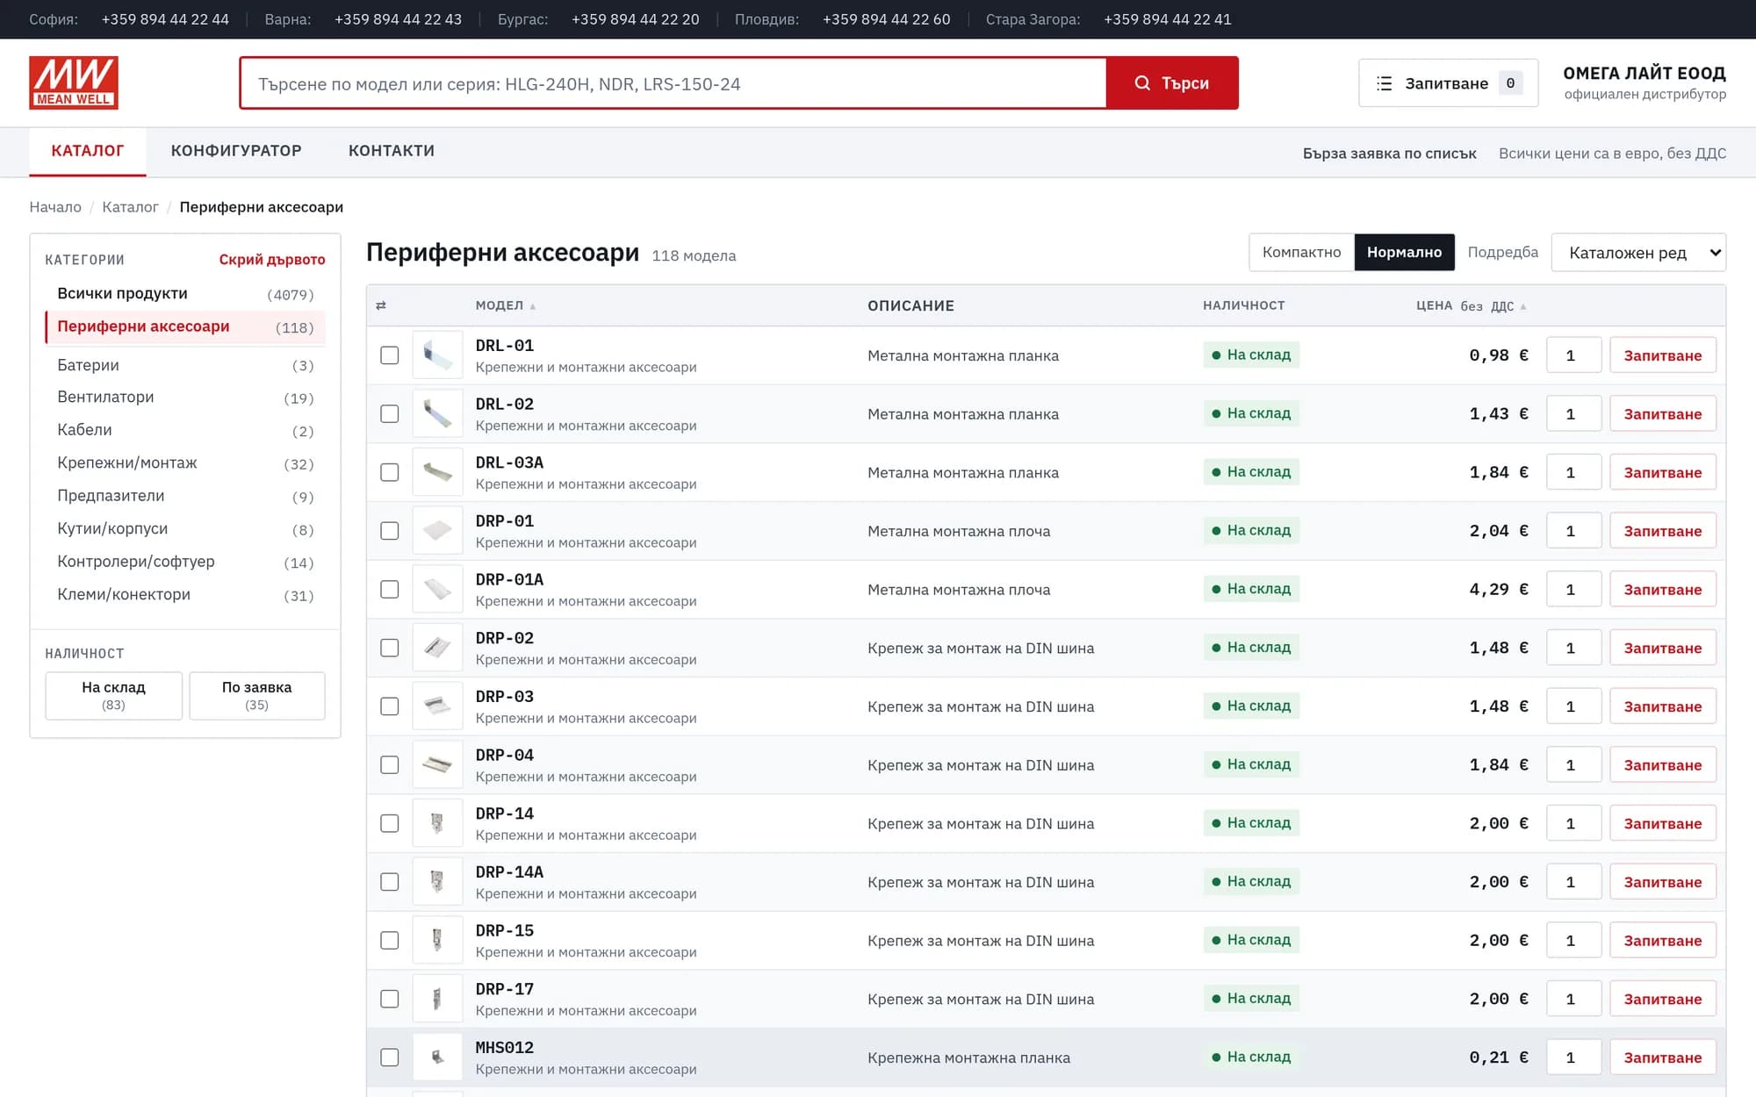
Task: Check the DRL-03A row checkbox
Action: click(390, 472)
